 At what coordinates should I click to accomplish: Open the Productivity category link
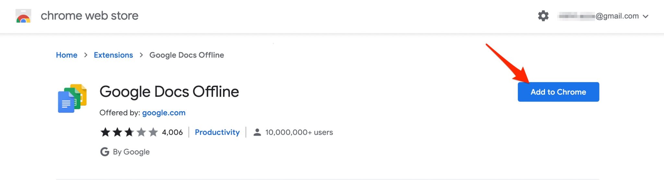click(217, 132)
